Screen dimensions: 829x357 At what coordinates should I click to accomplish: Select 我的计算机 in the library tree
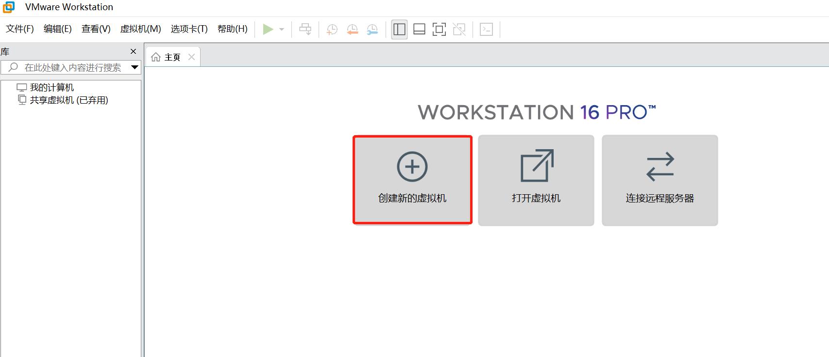tap(52, 88)
